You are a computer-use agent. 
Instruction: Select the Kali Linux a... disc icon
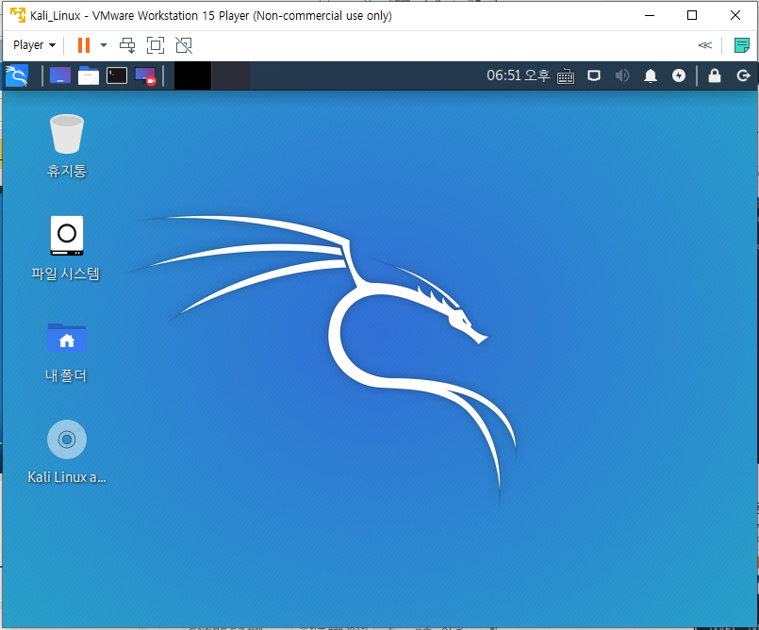tap(67, 452)
